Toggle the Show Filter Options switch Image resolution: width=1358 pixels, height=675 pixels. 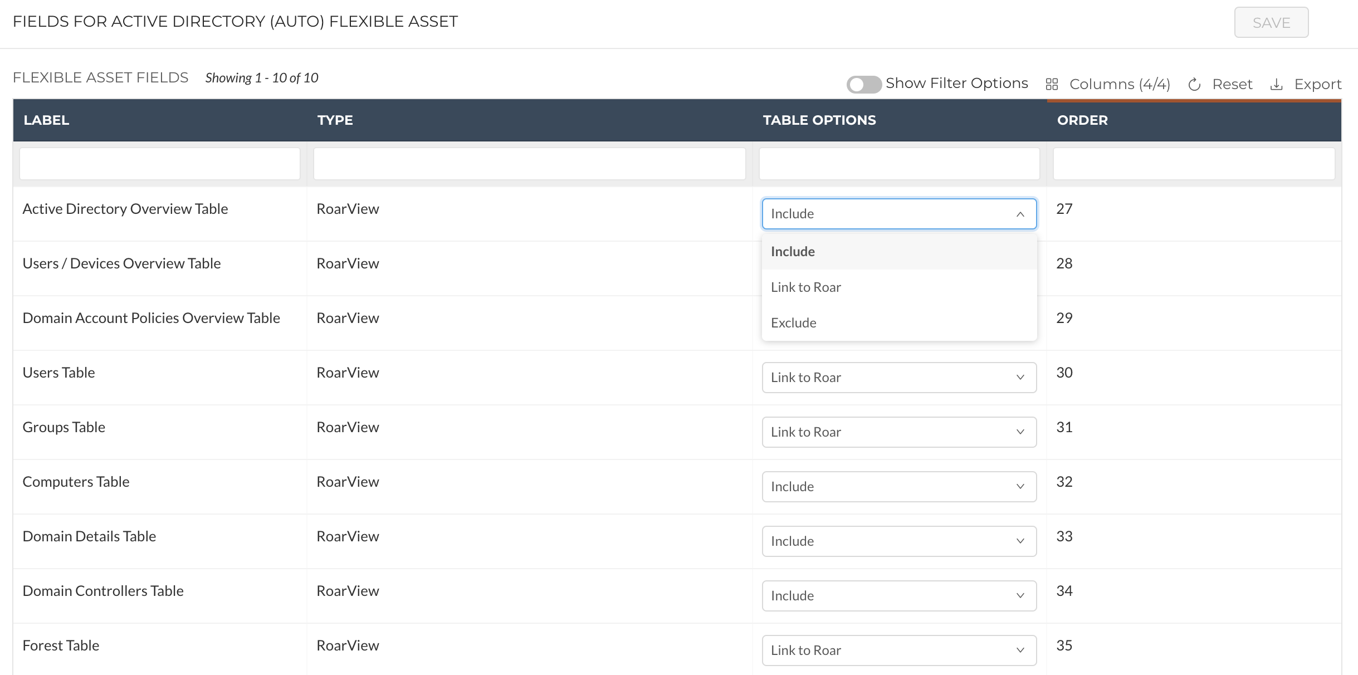863,85
